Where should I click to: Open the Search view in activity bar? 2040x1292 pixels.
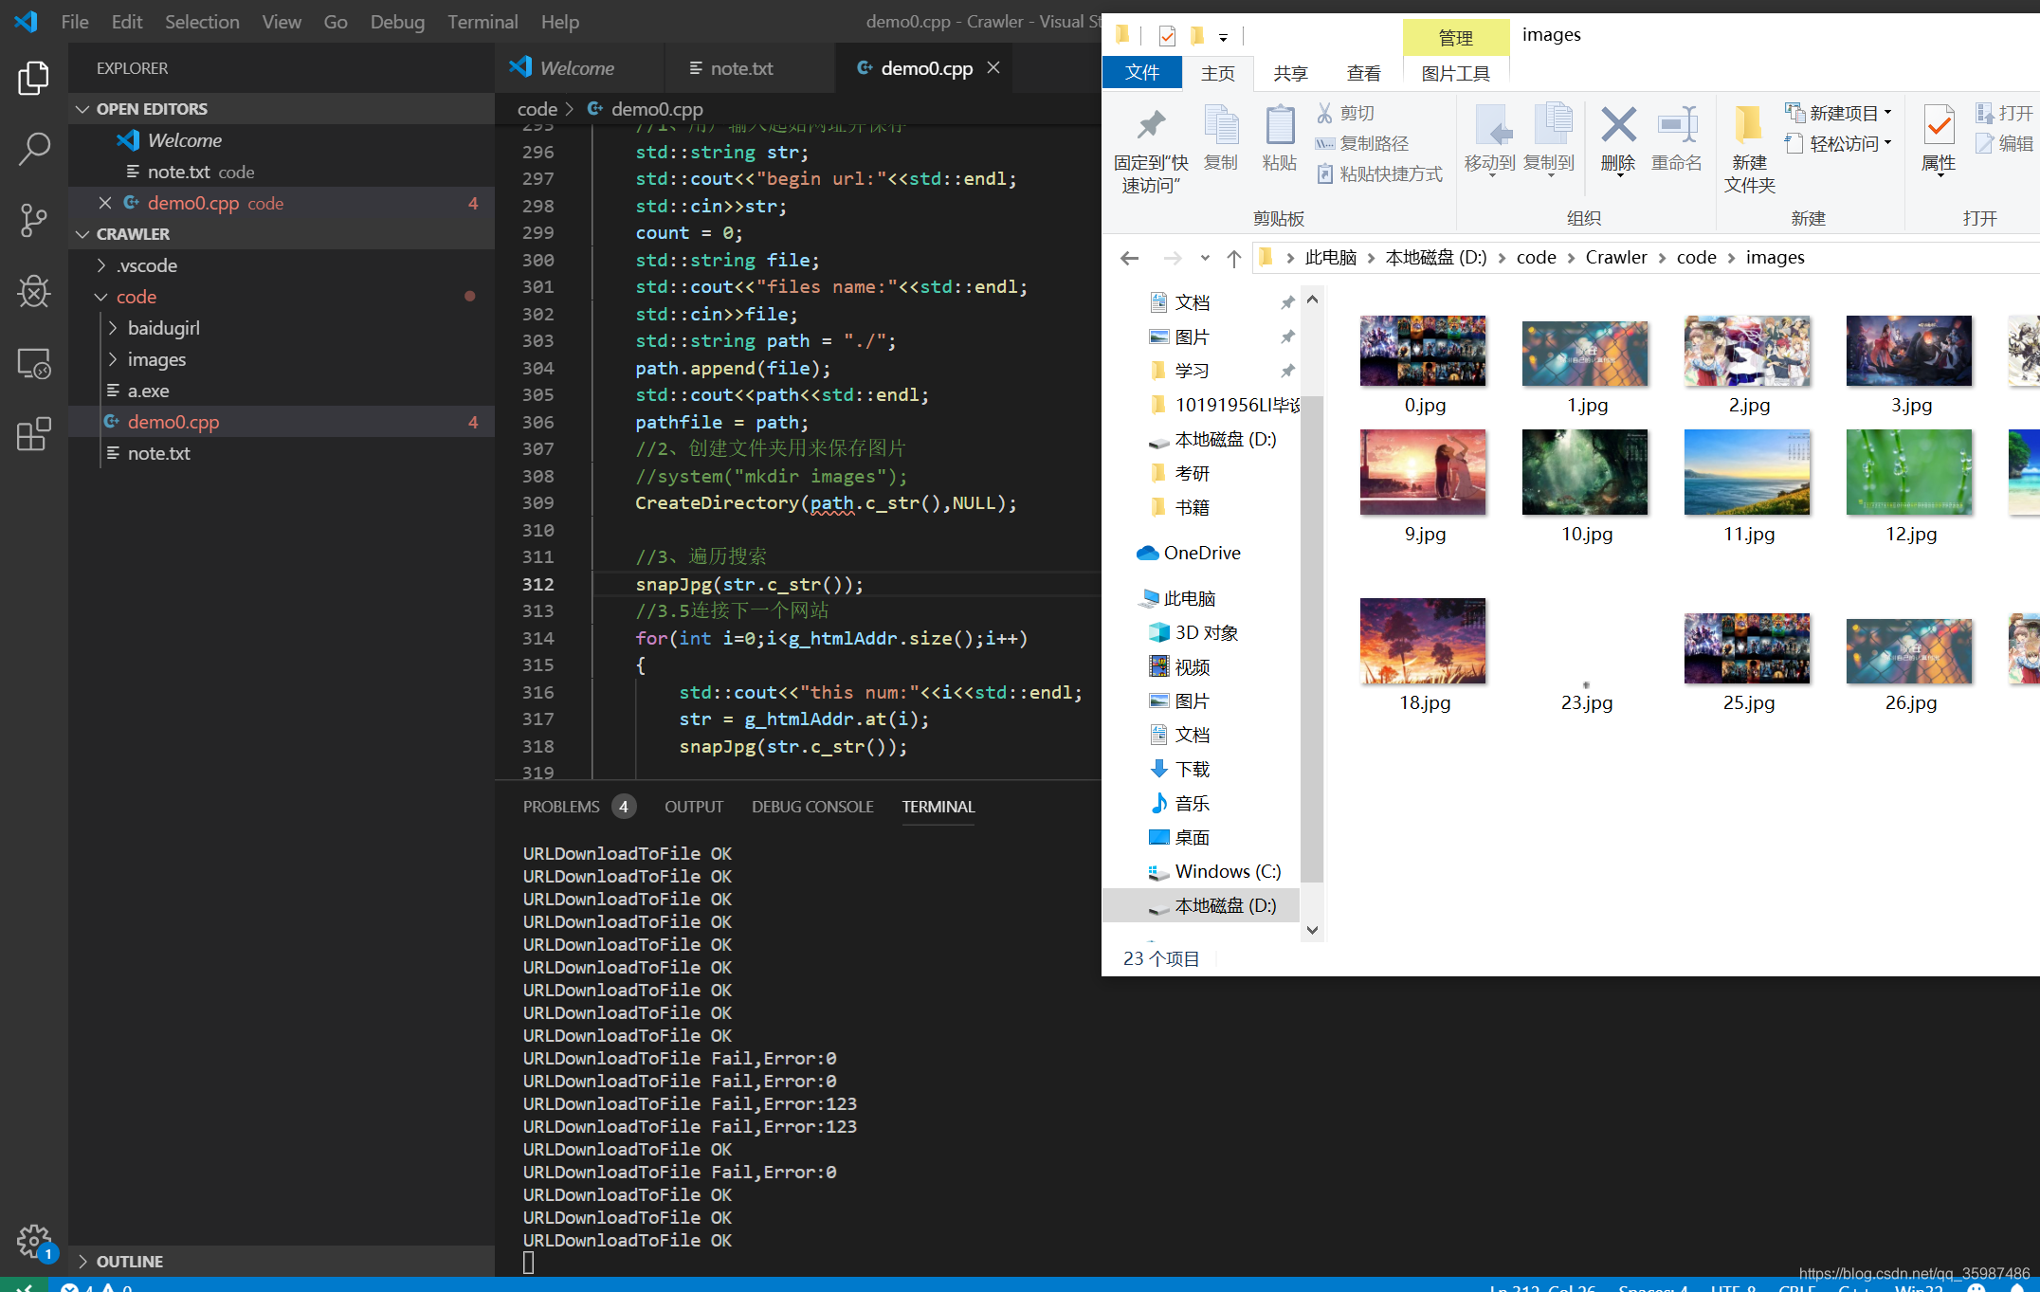[x=34, y=149]
